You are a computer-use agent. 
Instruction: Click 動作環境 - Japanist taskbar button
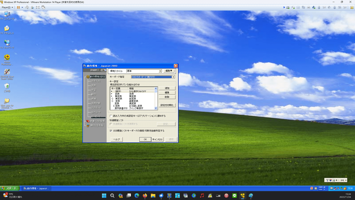[37, 189]
